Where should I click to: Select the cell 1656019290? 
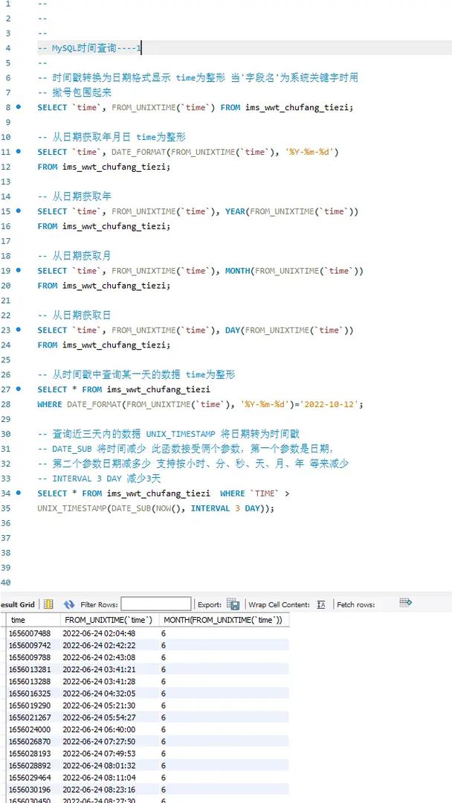30,706
